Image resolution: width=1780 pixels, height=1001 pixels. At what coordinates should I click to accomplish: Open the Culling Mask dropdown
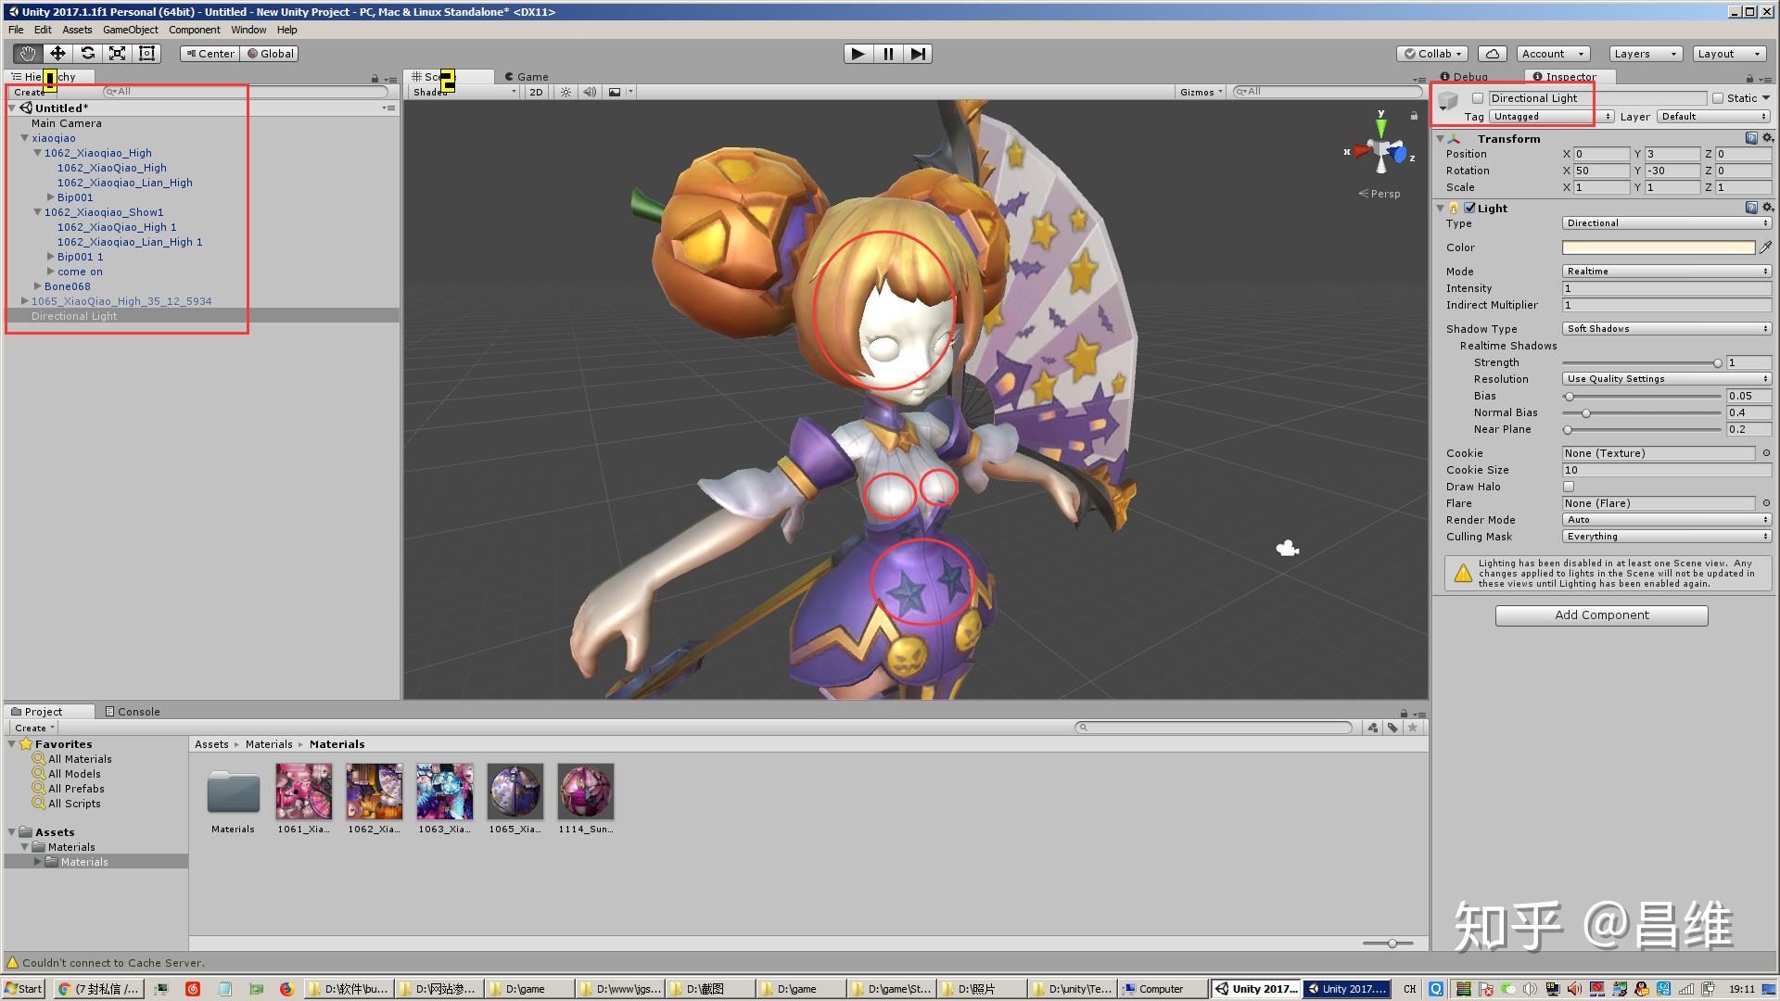pos(1667,537)
